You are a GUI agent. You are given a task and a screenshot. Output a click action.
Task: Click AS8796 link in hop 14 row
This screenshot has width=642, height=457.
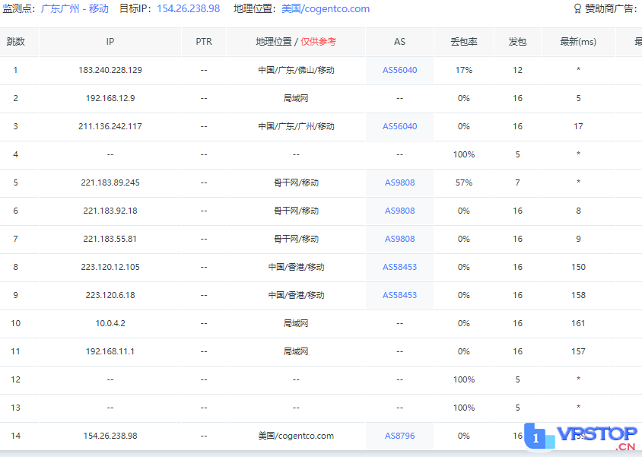click(x=399, y=436)
